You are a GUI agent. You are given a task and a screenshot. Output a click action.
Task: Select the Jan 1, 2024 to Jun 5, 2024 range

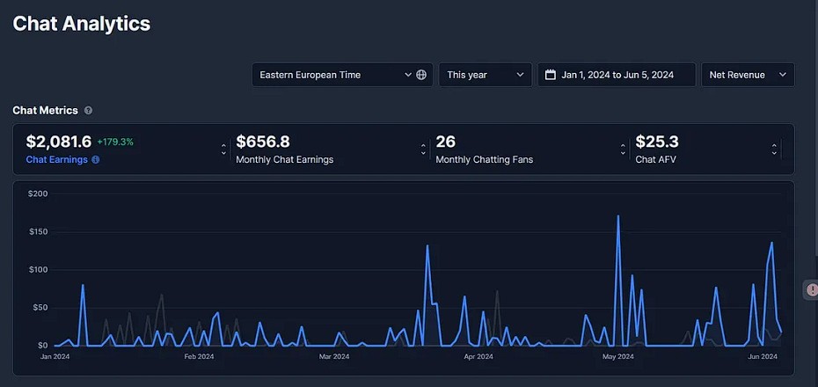click(x=617, y=75)
